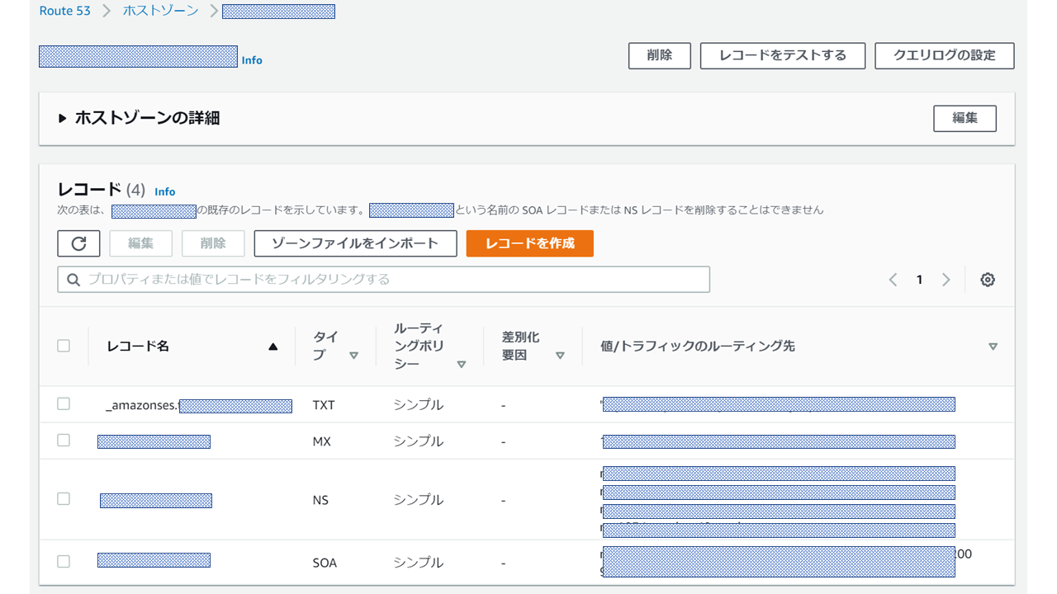Click the SOA type cell
This screenshot has width=1057, height=594.
click(x=325, y=563)
